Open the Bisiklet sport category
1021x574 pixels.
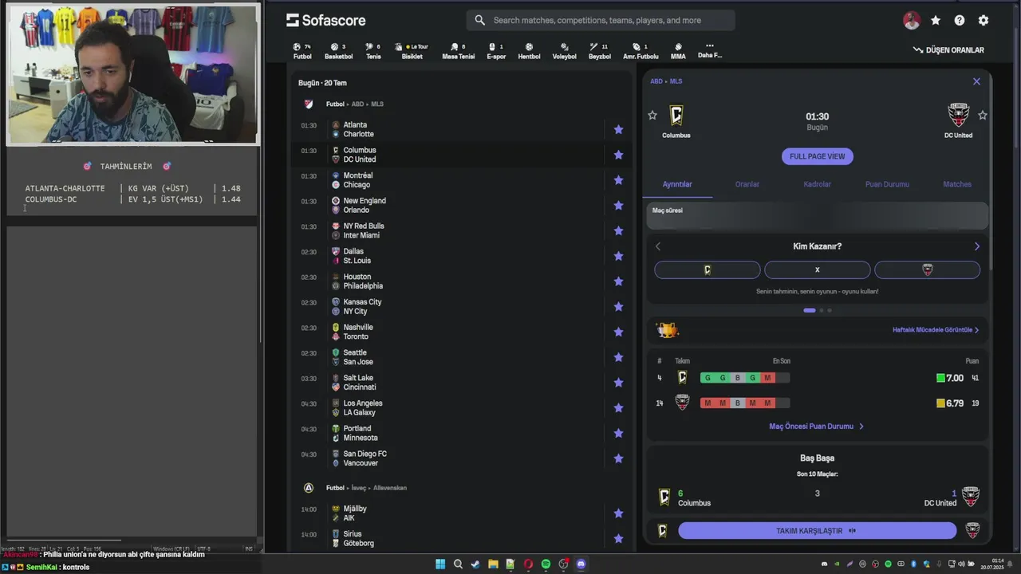click(x=412, y=51)
